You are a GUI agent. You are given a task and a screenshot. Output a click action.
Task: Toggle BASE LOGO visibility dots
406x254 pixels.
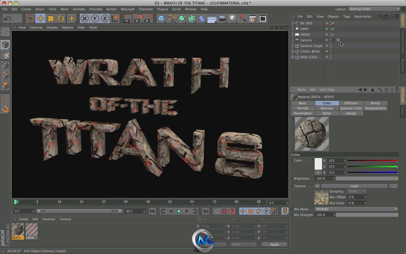click(x=330, y=57)
